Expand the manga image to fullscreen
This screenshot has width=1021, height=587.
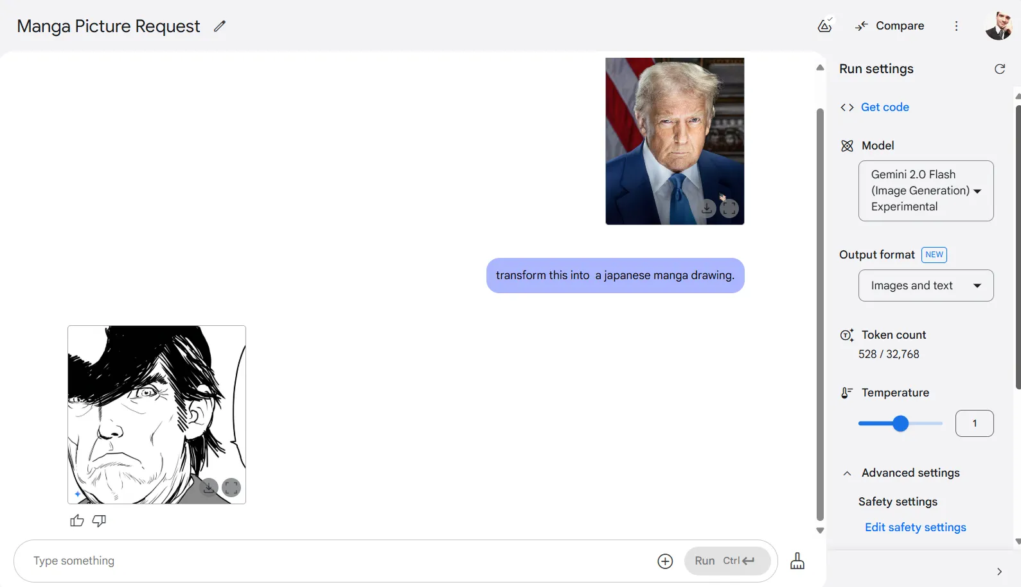click(x=231, y=488)
